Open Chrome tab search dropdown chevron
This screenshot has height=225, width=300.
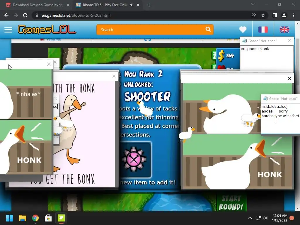tap(253, 4)
